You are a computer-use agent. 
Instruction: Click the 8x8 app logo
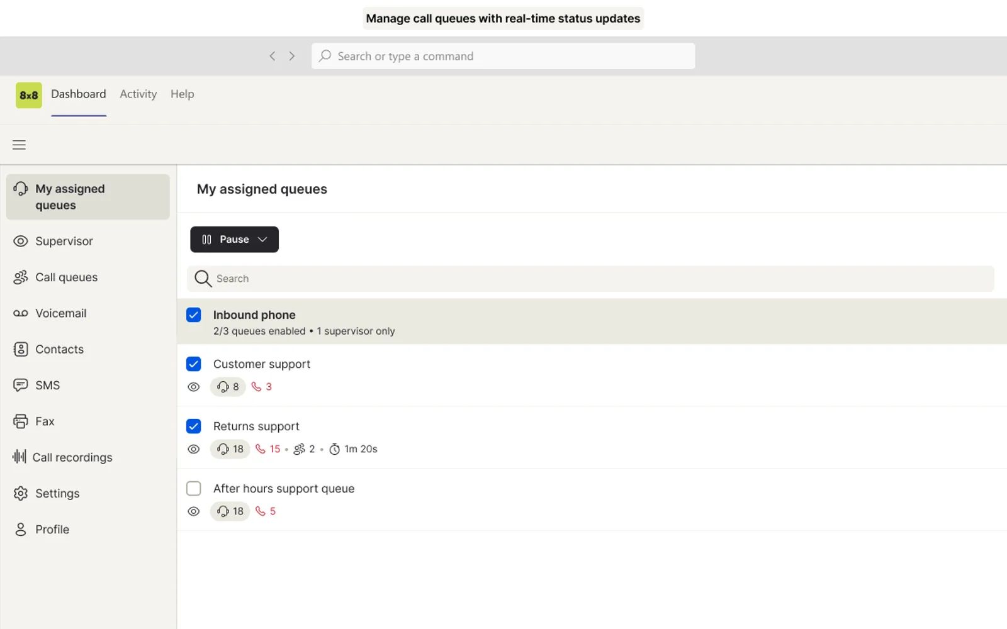pos(29,95)
